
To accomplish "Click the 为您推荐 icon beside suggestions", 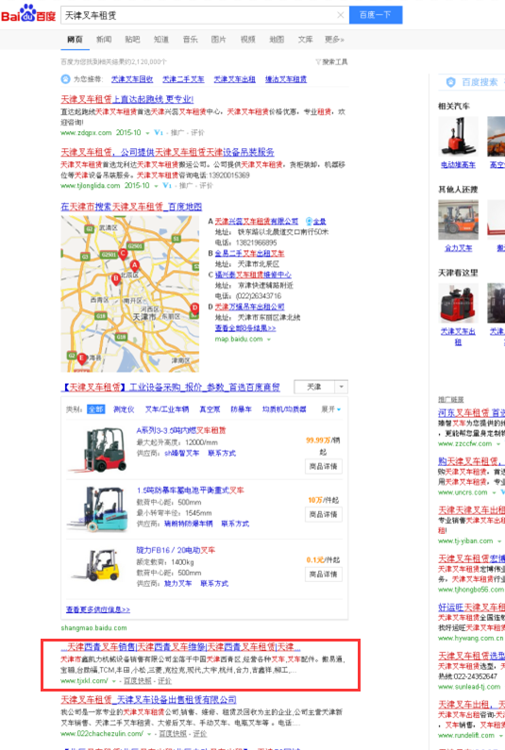I will pos(65,79).
